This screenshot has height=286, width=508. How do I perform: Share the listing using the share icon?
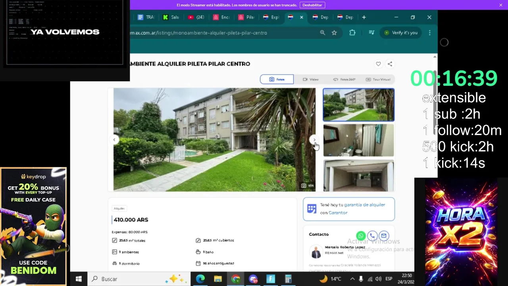click(x=390, y=64)
